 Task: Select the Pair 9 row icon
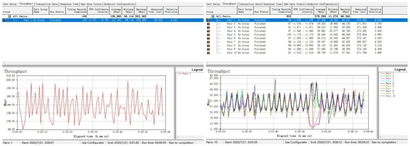pos(209,49)
